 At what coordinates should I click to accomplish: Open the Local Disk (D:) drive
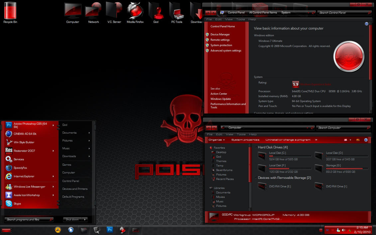pyautogui.click(x=341, y=156)
